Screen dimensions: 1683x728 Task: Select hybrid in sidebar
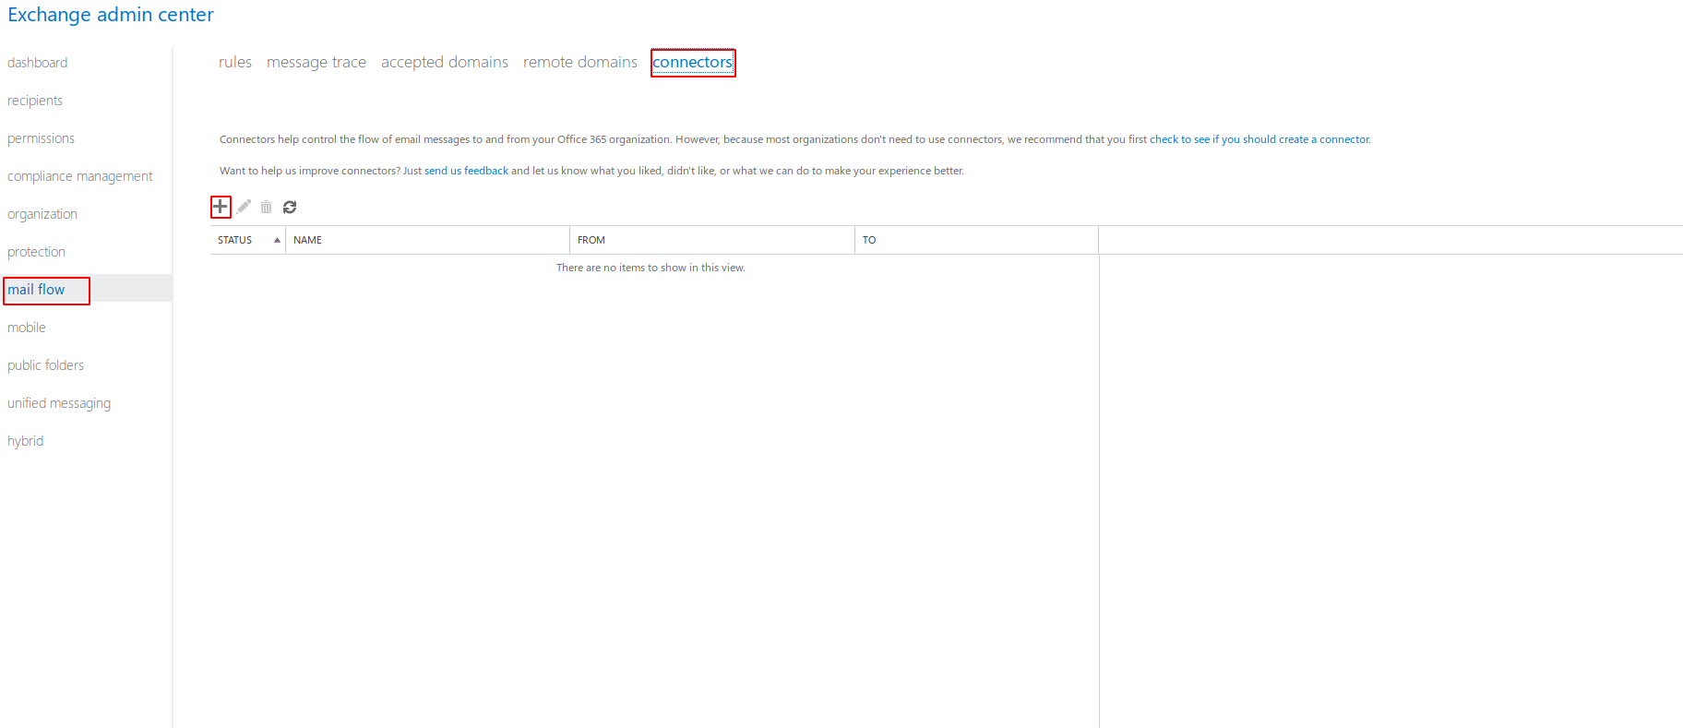tap(26, 441)
